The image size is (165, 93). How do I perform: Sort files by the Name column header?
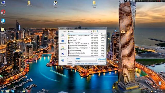click(x=79, y=34)
